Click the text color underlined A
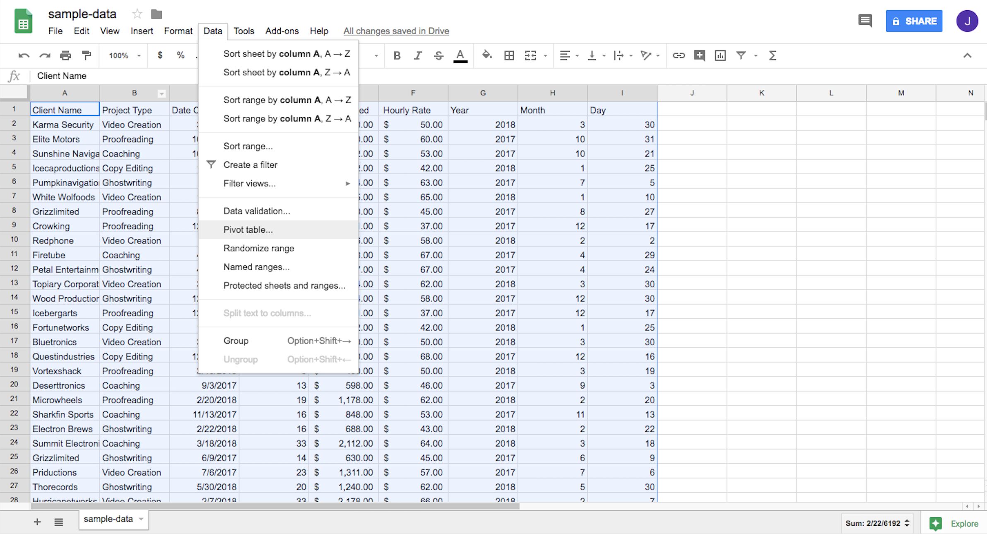Screen dimensions: 987x534 (x=460, y=55)
